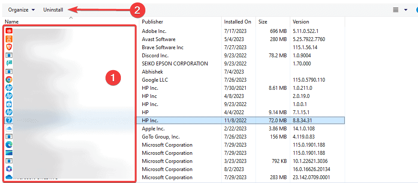Screen dimensions: 418x183
Task: Click the OneDrive cloud icon
Action: (9, 177)
